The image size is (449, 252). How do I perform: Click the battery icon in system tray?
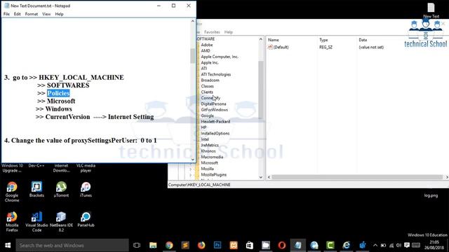pos(383,245)
